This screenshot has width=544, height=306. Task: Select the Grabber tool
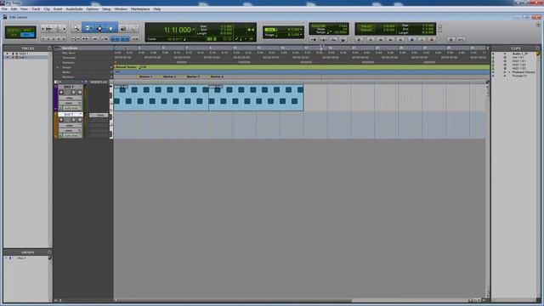click(x=111, y=28)
